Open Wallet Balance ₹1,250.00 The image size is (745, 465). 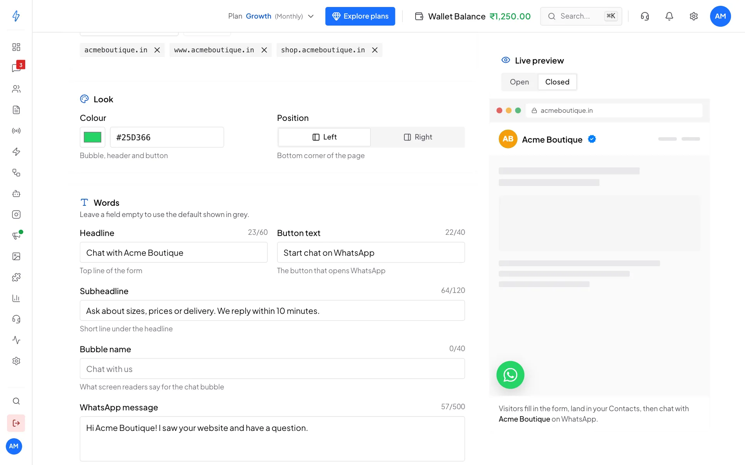(473, 16)
